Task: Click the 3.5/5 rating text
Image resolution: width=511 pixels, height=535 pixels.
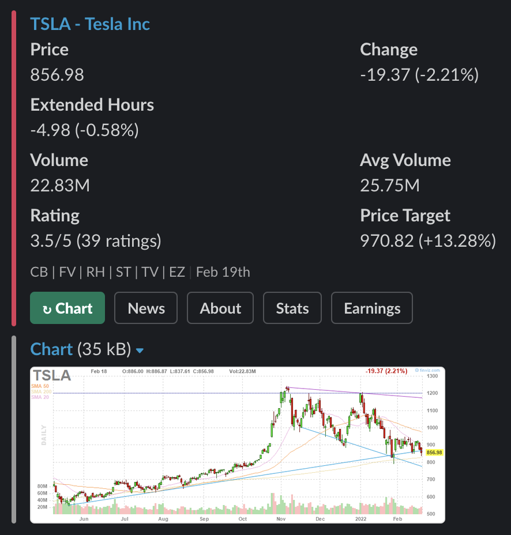Action: (x=51, y=240)
